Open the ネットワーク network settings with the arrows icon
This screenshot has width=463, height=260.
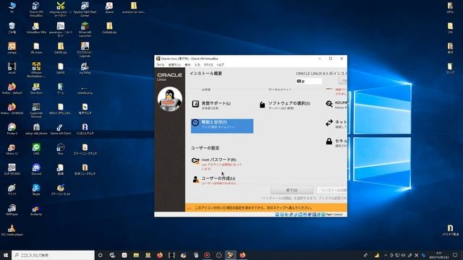[x=336, y=123]
